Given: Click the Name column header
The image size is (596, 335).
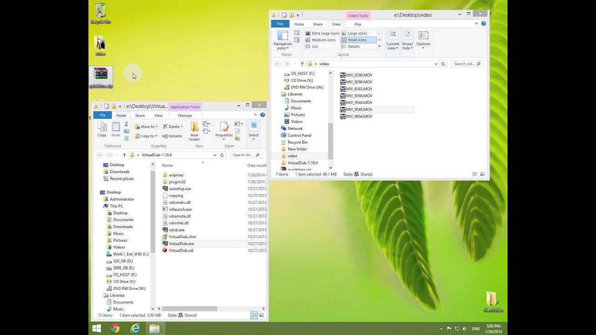Looking at the screenshot, I should pyautogui.click(x=167, y=165).
